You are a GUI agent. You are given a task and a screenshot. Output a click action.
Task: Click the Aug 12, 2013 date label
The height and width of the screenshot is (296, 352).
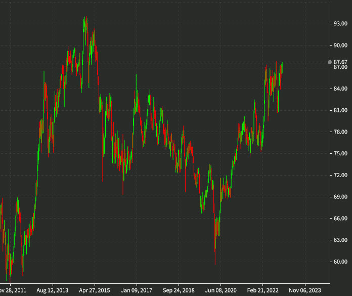[52, 290]
